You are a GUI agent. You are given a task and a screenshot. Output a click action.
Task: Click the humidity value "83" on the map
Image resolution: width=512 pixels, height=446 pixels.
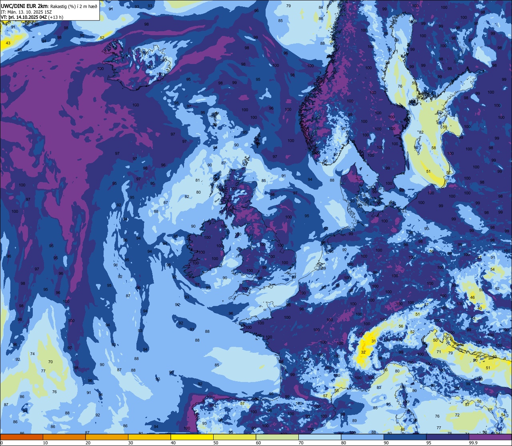(379, 388)
